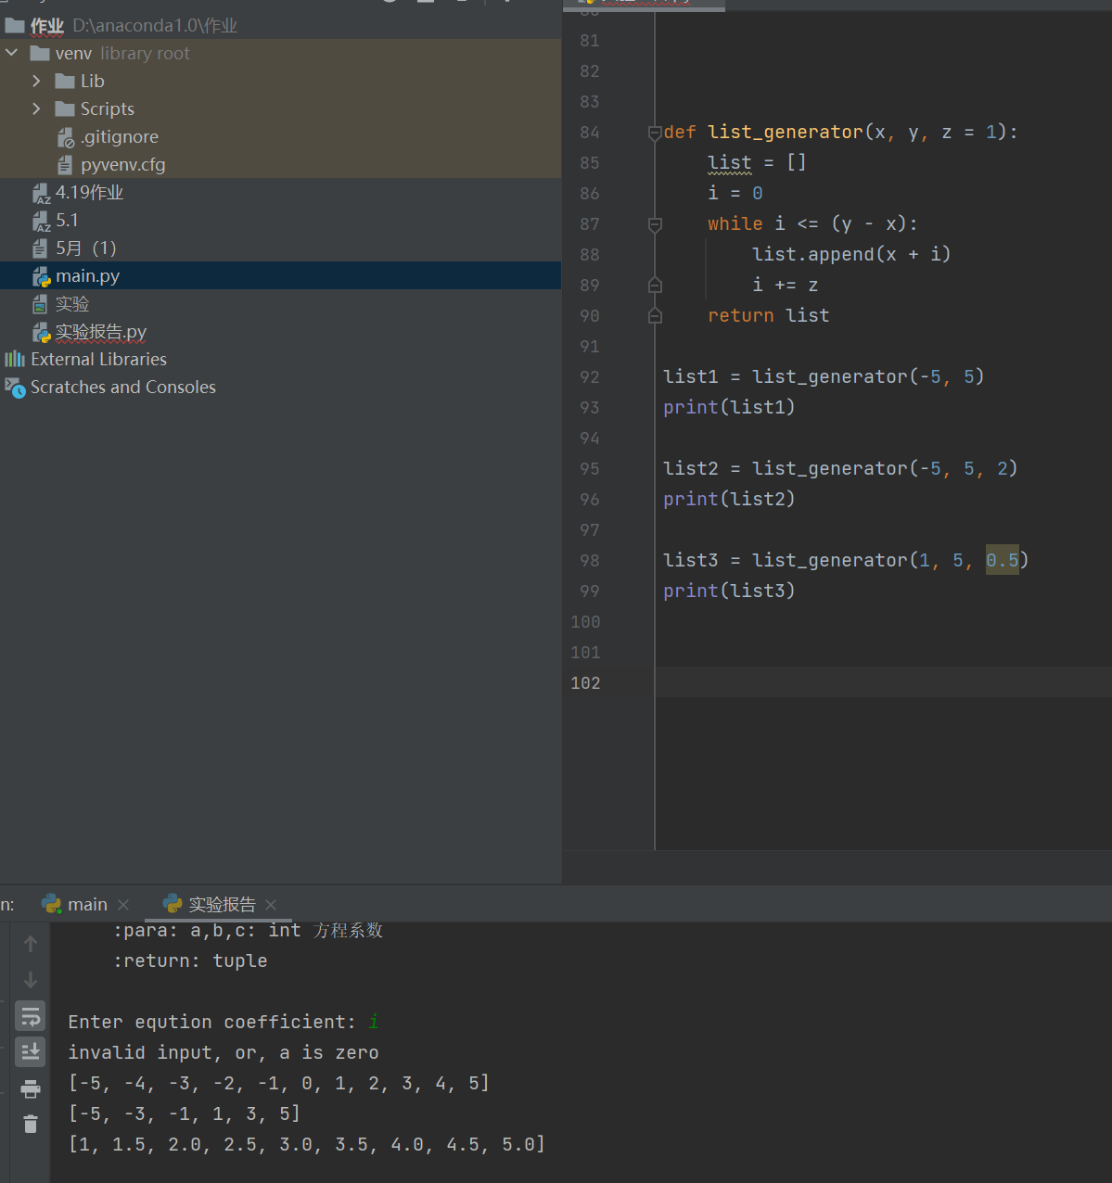1112x1183 pixels.
Task: Select main.py in the project tree
Action: 280,275
